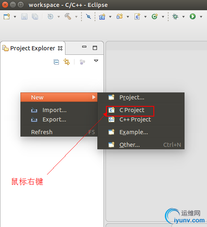The width and height of the screenshot is (207, 227).
Task: Maximize the Project Explorer view
Action: (x=95, y=48)
